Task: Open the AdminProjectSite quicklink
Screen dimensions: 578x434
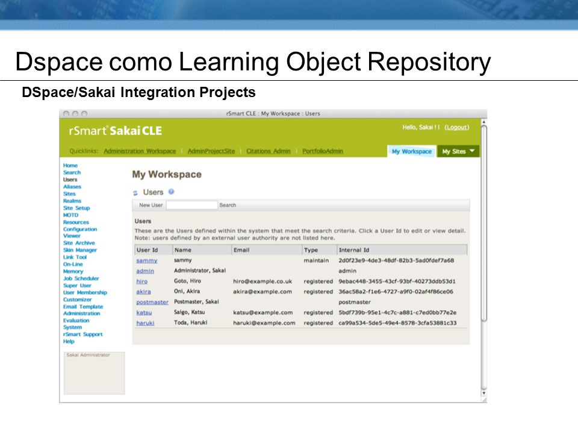Action: click(x=211, y=151)
